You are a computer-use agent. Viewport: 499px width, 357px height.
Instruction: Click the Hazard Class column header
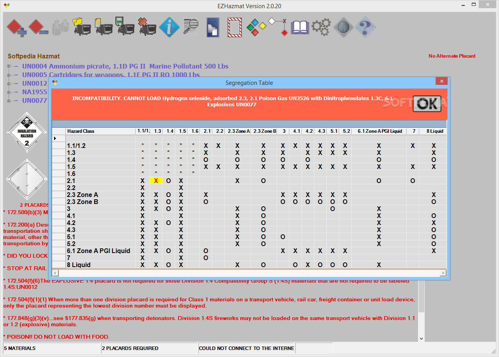(101, 131)
